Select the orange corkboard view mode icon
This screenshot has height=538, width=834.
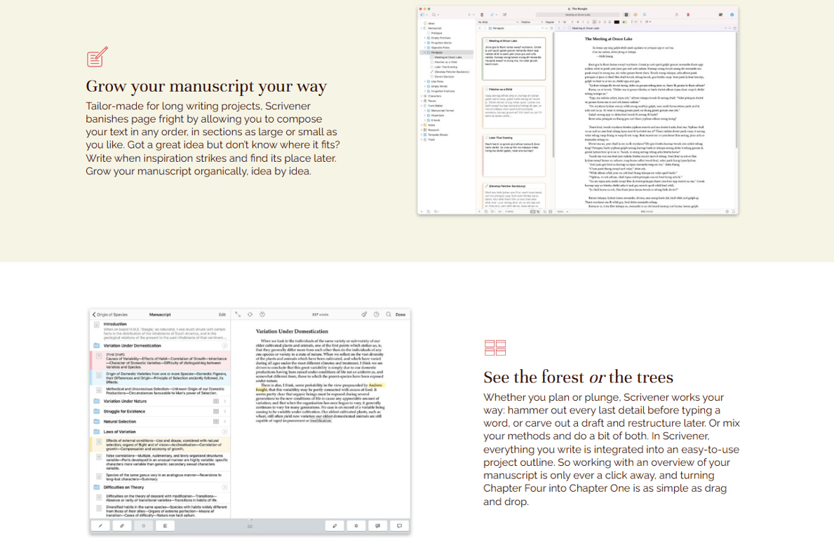[635, 15]
